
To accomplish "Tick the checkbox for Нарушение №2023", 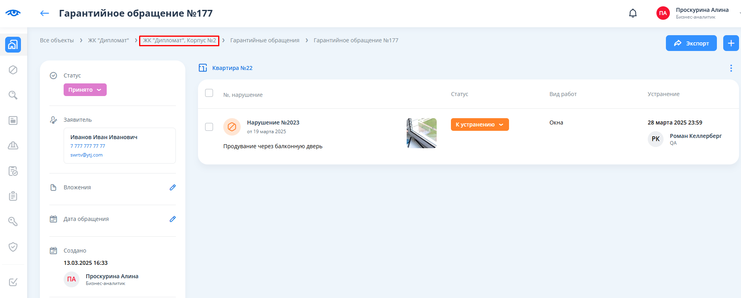I will [x=209, y=127].
